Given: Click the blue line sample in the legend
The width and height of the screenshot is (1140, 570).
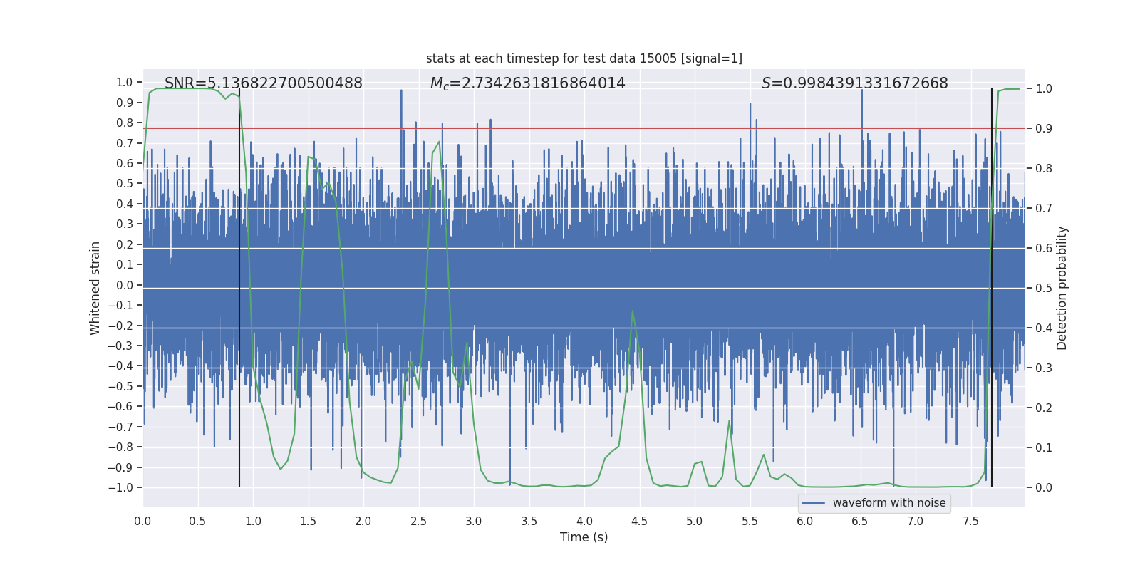Looking at the screenshot, I should 813,503.
